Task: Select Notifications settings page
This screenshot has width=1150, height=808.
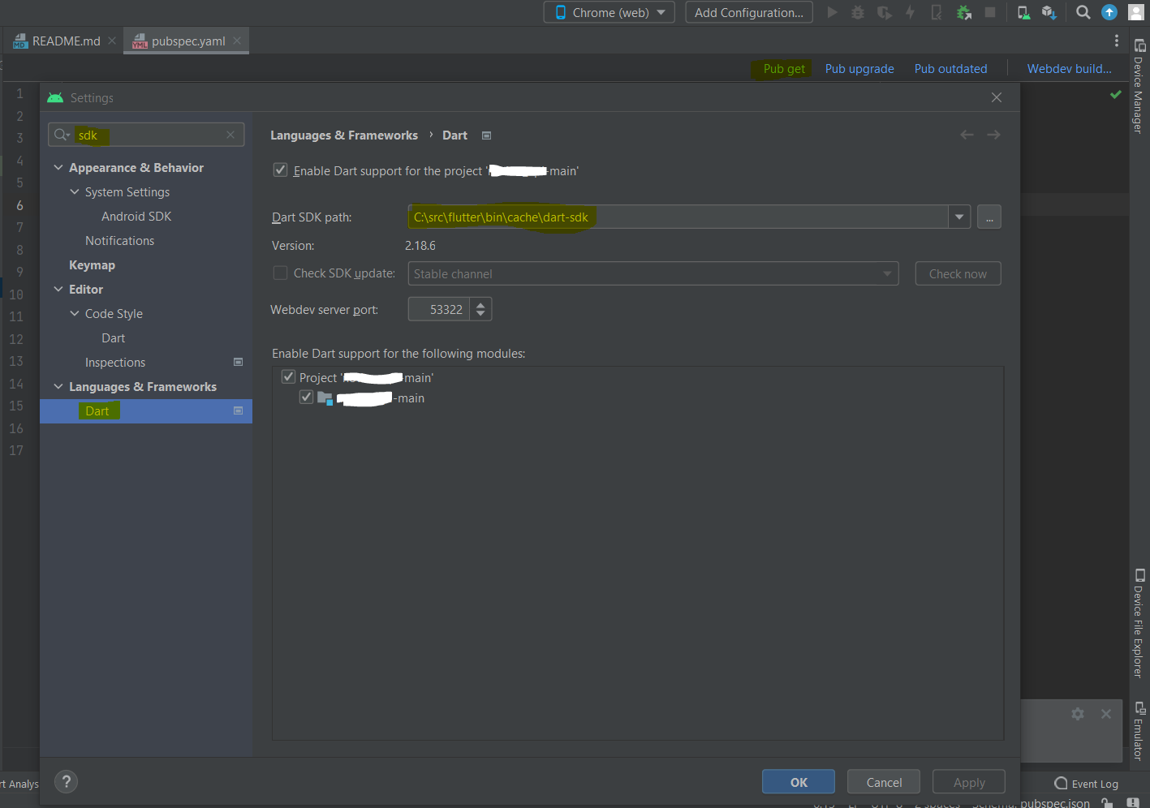Action: pos(119,240)
